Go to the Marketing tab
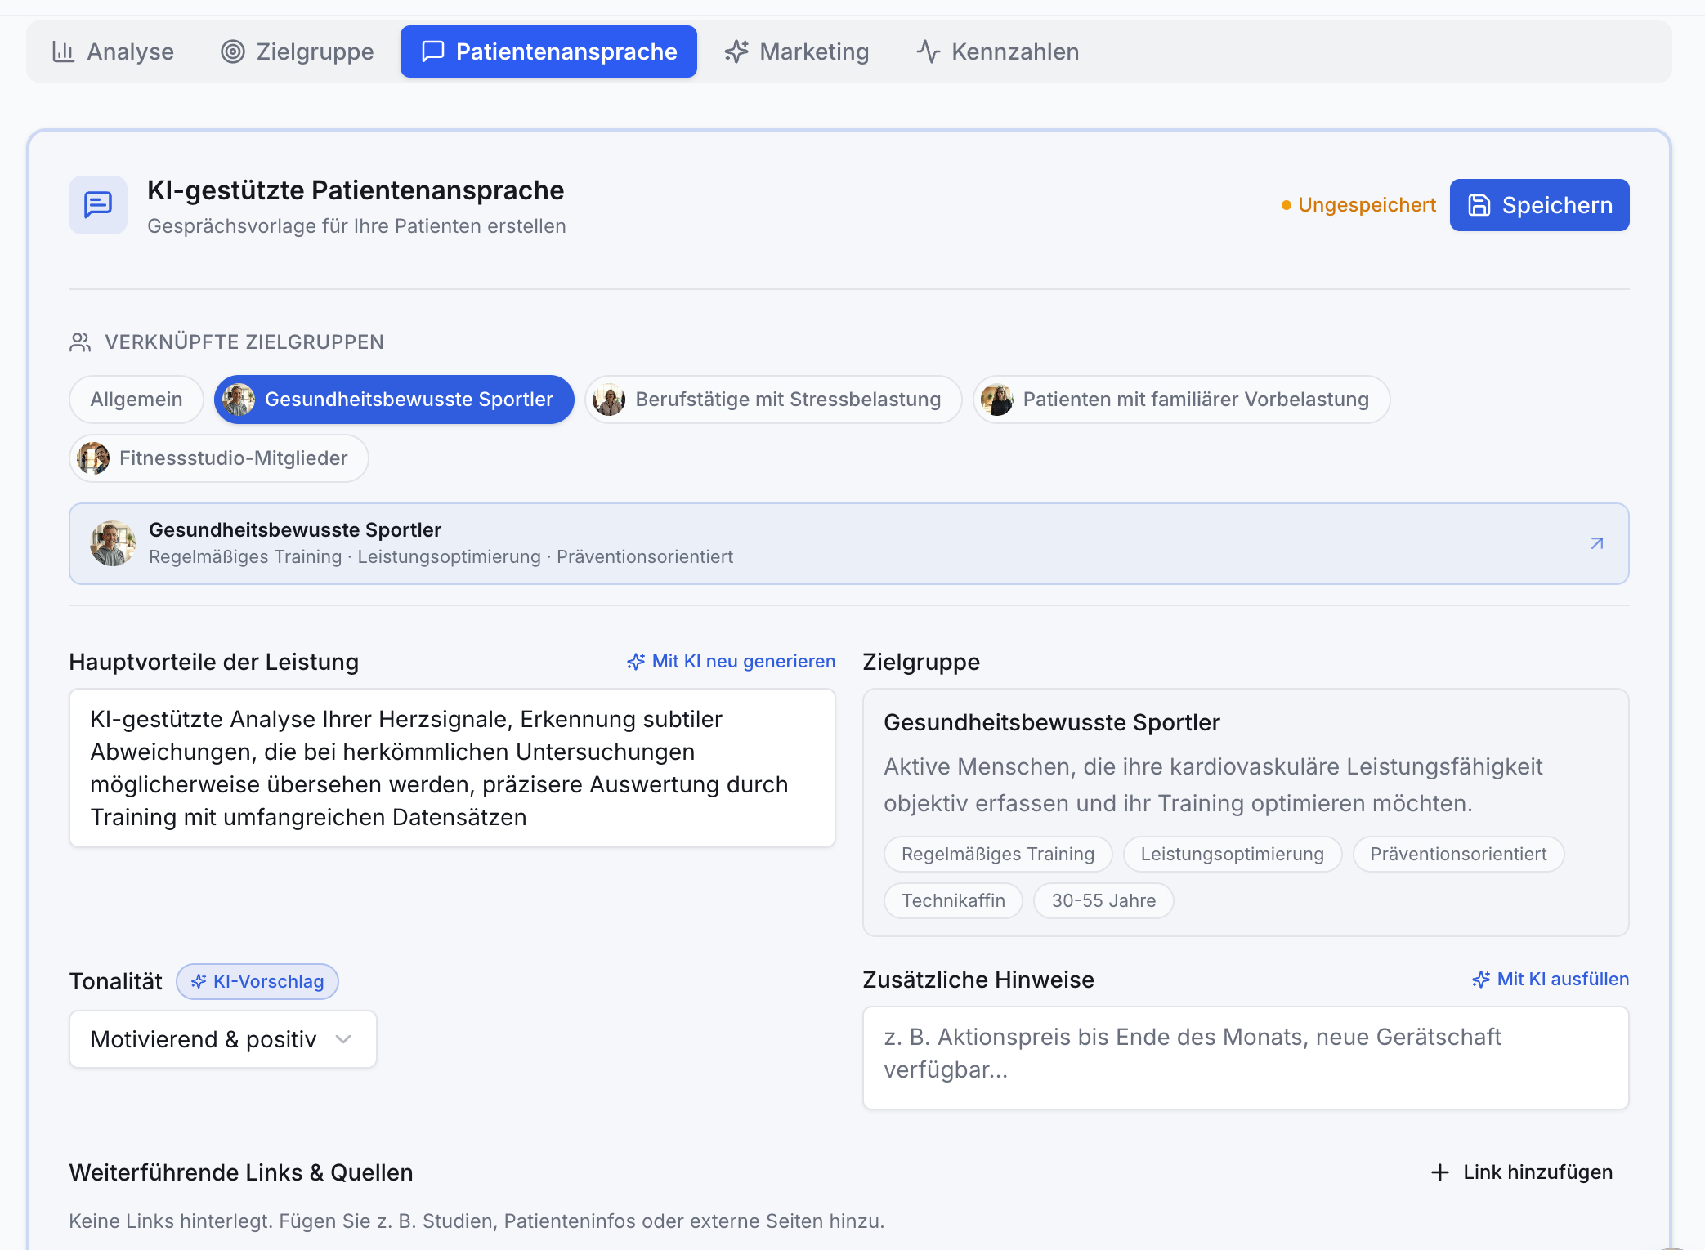This screenshot has width=1705, height=1250. coord(797,51)
